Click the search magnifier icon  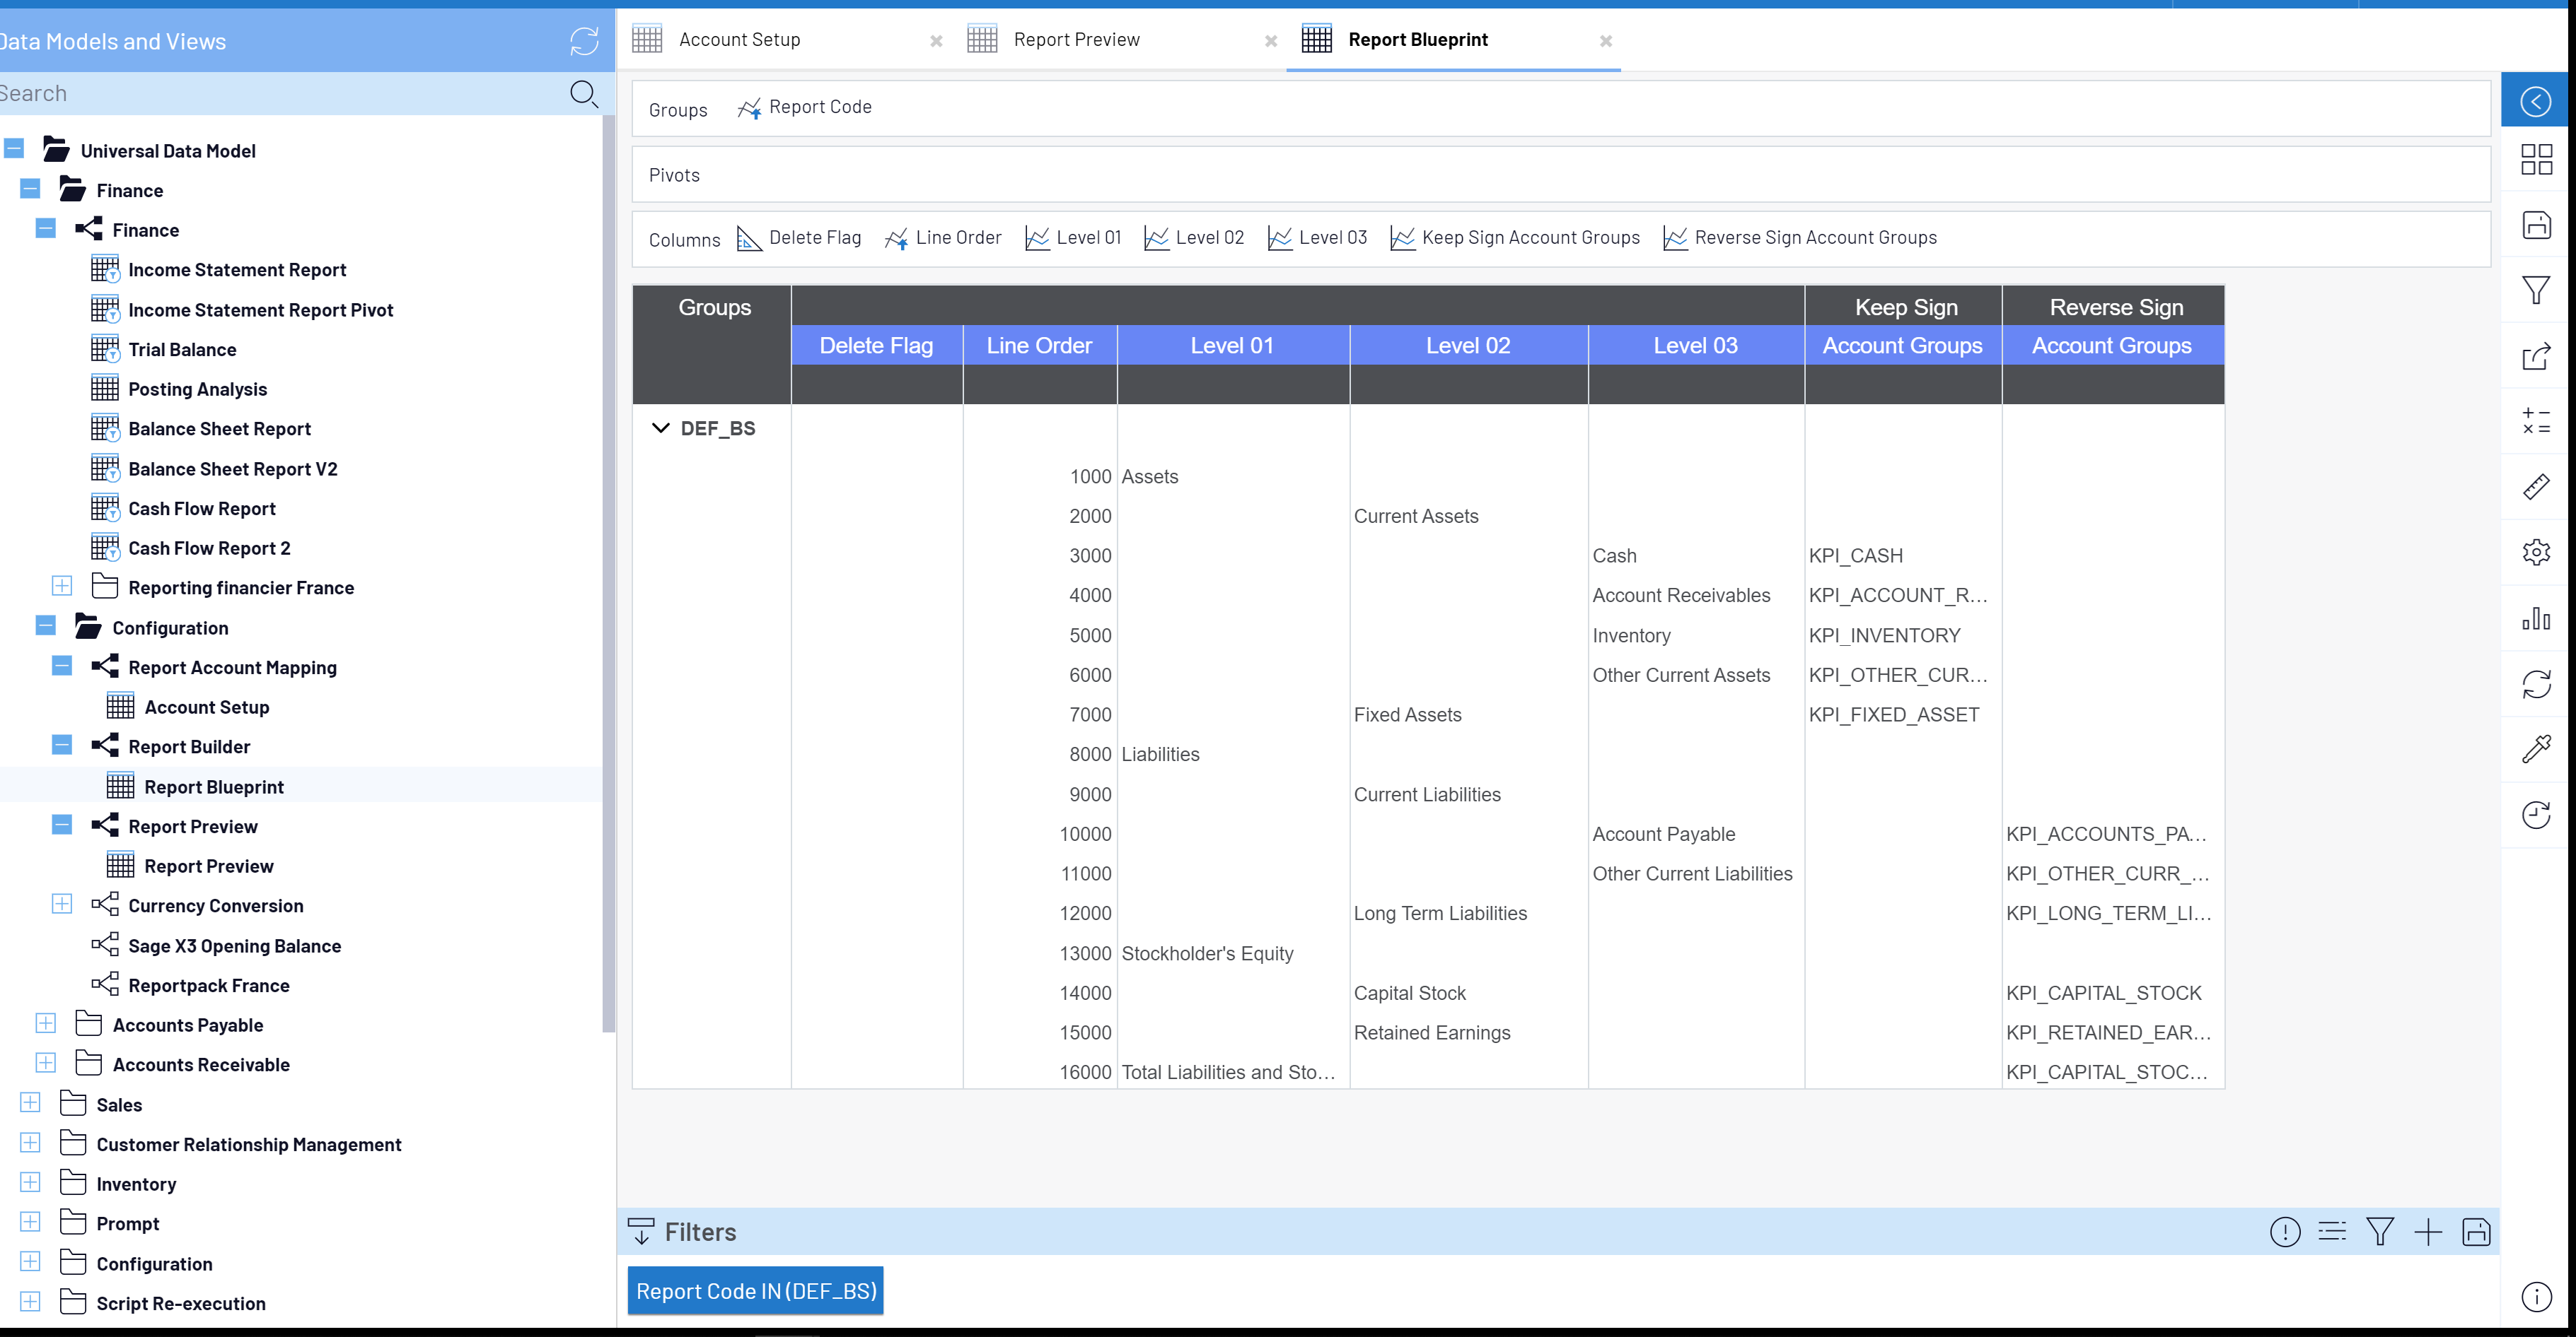pyautogui.click(x=583, y=94)
